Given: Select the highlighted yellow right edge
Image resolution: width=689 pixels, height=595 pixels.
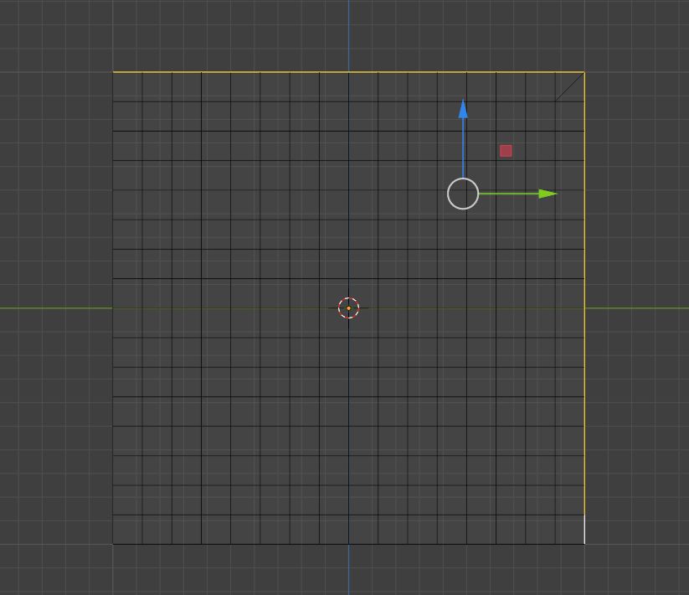Looking at the screenshot, I should pos(584,292).
